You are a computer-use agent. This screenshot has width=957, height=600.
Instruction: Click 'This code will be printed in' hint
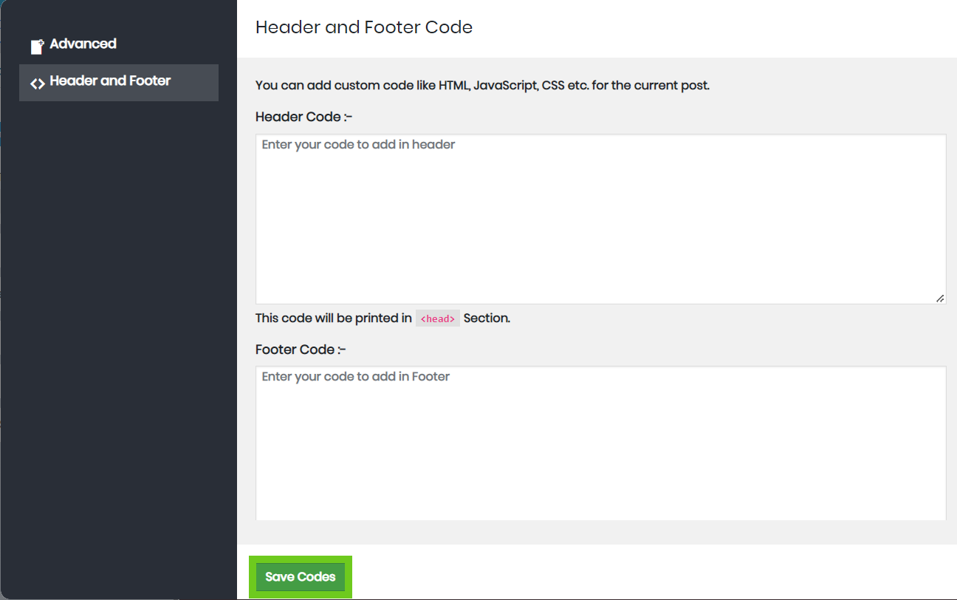[333, 318]
